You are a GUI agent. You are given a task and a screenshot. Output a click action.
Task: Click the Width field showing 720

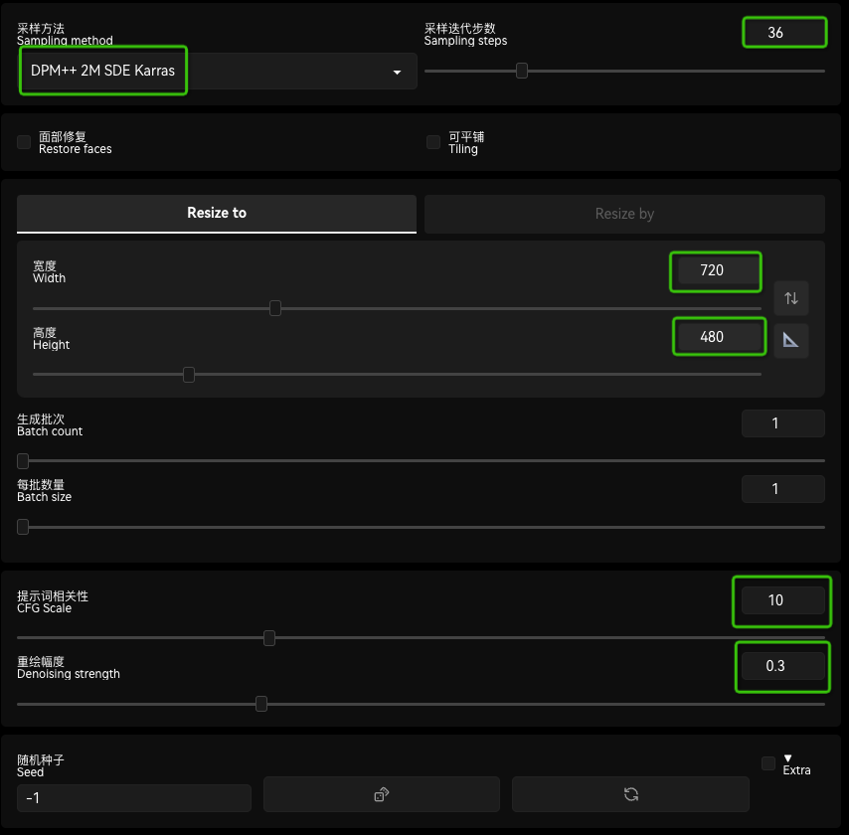715,270
